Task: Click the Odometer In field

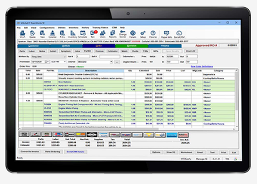Action: click(173, 57)
